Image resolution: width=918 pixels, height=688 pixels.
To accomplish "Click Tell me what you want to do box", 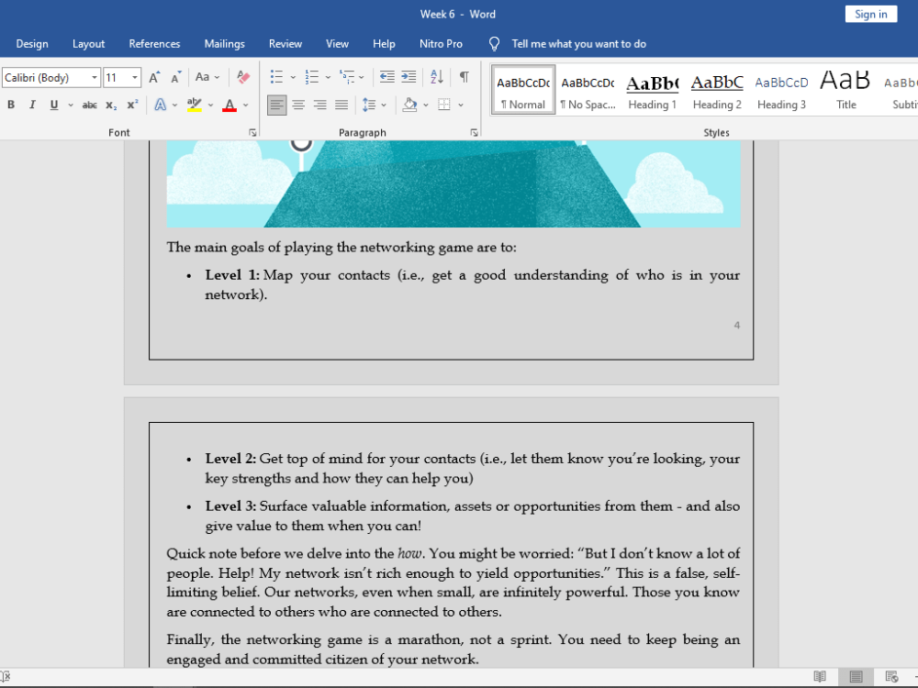I will click(578, 44).
